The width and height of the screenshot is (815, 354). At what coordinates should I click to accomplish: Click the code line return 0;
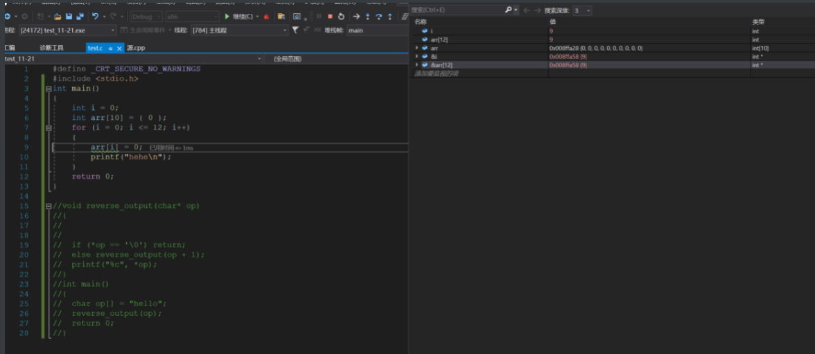click(x=93, y=176)
